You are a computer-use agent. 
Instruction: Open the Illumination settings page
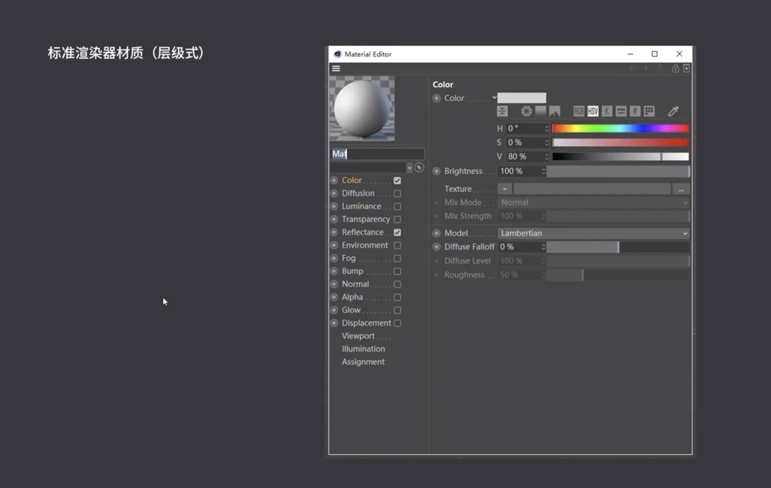coord(363,349)
